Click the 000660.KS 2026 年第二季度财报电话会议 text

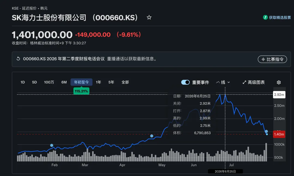point(64,59)
